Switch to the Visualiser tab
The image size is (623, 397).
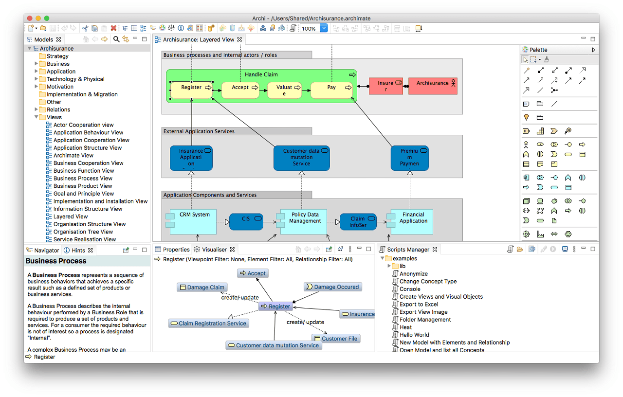pyautogui.click(x=215, y=250)
